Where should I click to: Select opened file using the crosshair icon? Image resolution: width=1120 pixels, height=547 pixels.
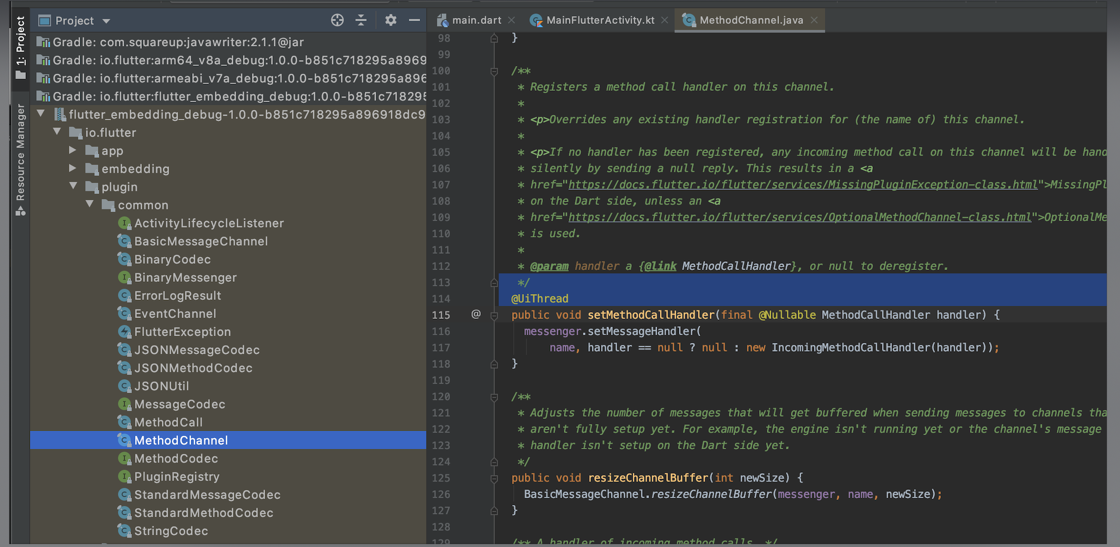[x=336, y=20]
